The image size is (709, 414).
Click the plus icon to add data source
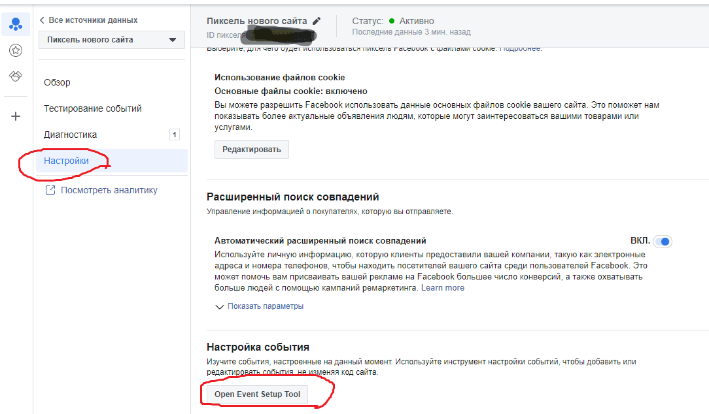16,116
